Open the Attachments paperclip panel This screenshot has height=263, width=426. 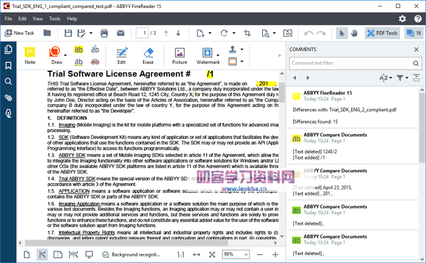[x=9, y=97]
